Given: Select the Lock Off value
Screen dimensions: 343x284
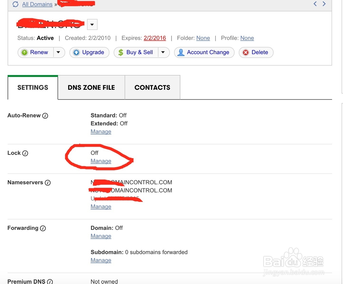Looking at the screenshot, I should coord(95,153).
